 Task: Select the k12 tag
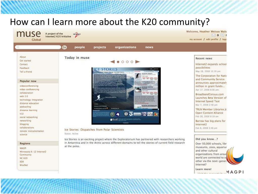(x=22, y=114)
